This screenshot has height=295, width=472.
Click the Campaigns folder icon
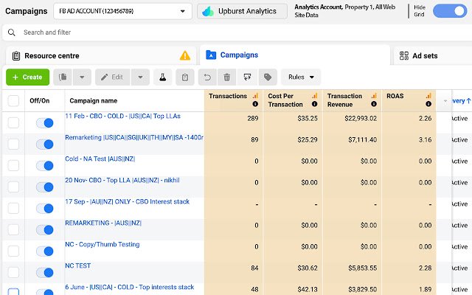pos(211,55)
